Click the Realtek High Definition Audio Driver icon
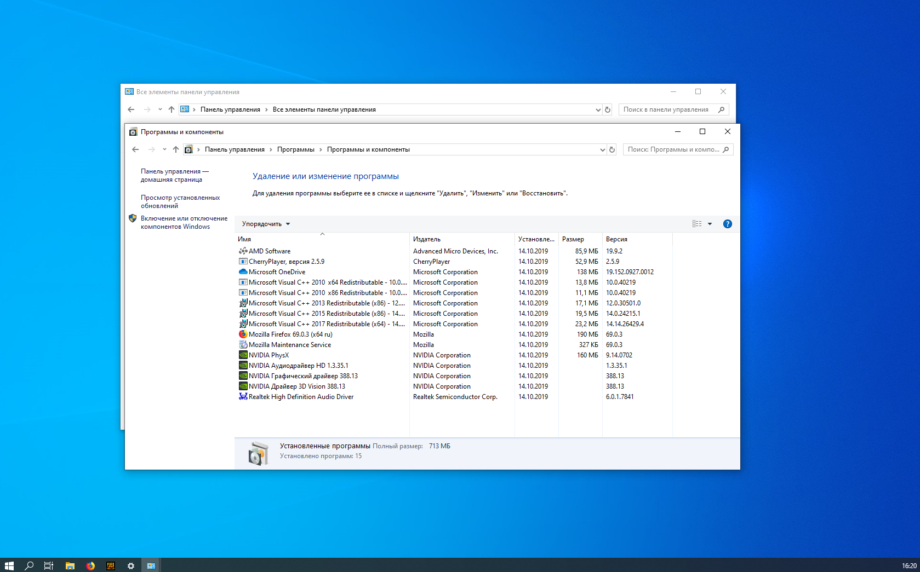This screenshot has height=572, width=920. [x=243, y=397]
